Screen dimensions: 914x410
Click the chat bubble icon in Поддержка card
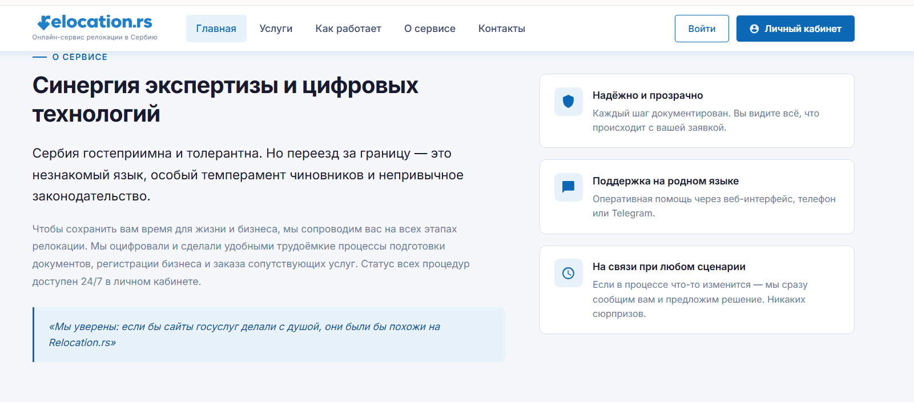[x=568, y=187]
